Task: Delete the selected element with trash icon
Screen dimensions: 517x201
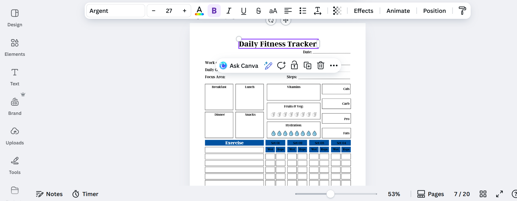Action: click(x=320, y=66)
